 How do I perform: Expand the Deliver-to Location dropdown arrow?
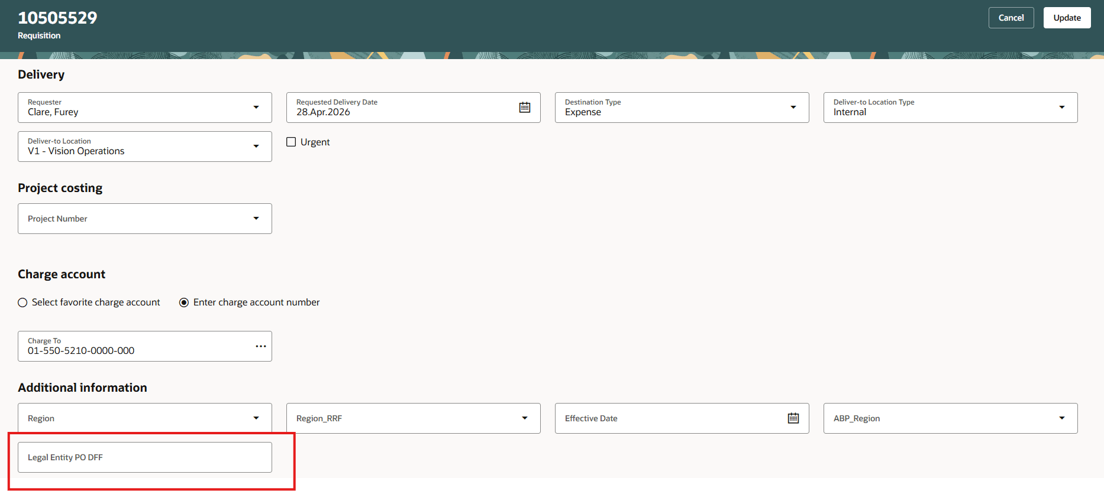click(x=256, y=147)
